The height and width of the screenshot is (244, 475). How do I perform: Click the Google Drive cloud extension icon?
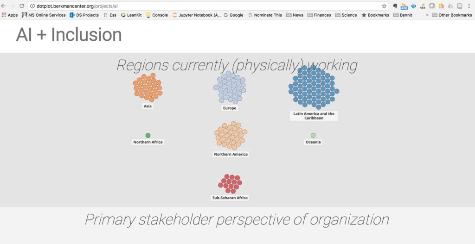pyautogui.click(x=450, y=6)
